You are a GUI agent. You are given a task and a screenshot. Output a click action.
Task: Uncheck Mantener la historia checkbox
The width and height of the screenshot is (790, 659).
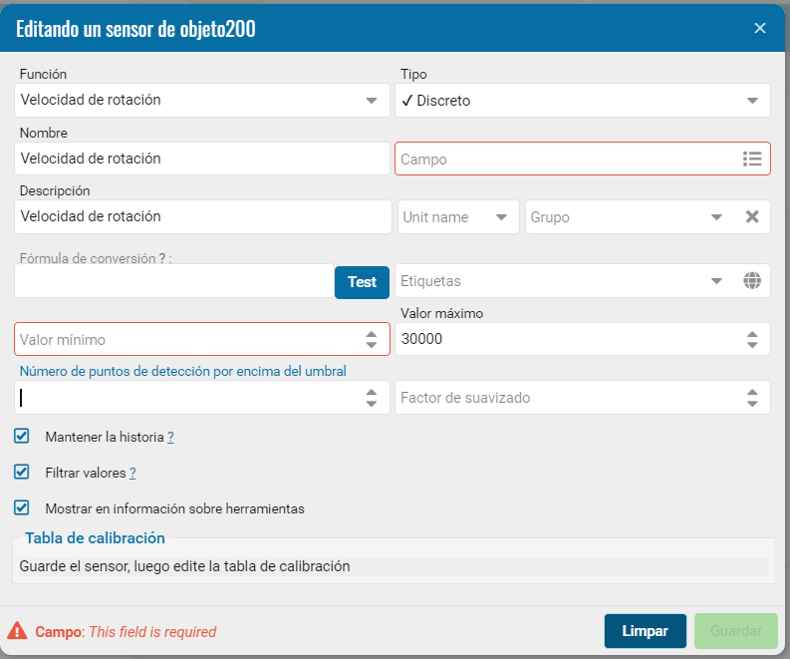(x=22, y=436)
